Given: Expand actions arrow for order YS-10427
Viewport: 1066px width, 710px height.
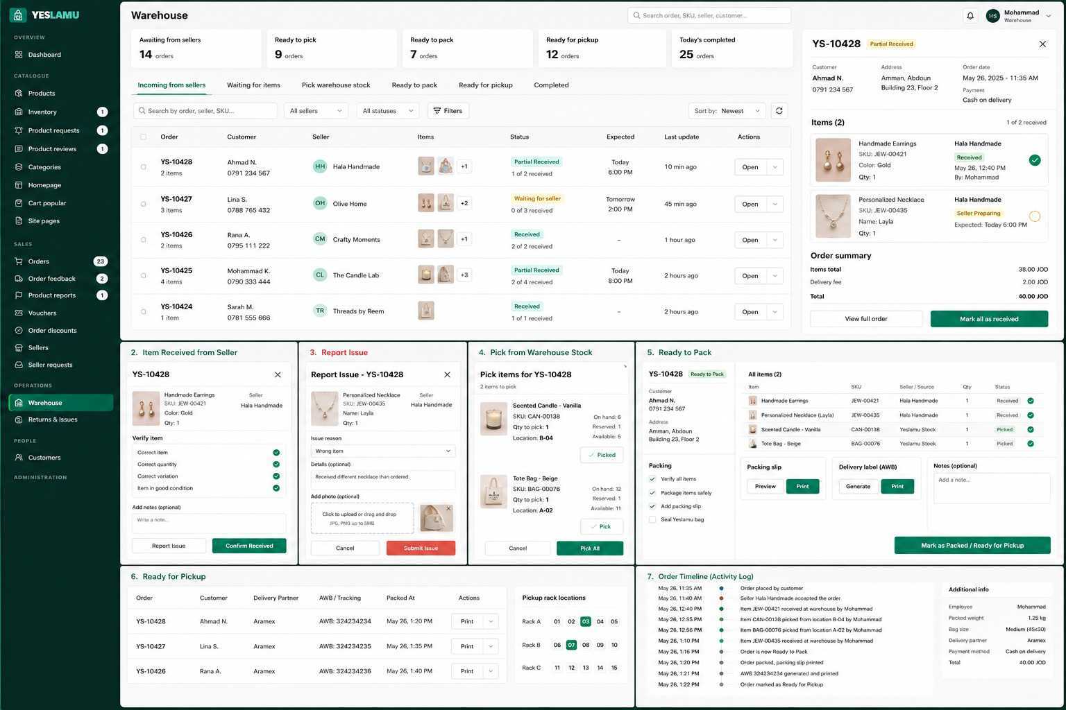Looking at the screenshot, I should click(x=775, y=204).
